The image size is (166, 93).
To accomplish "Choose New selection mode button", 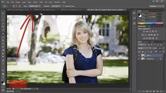I will click(11, 6).
